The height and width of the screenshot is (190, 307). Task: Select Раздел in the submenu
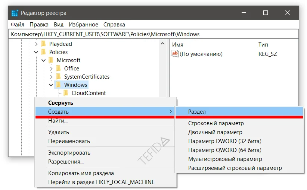(239, 111)
